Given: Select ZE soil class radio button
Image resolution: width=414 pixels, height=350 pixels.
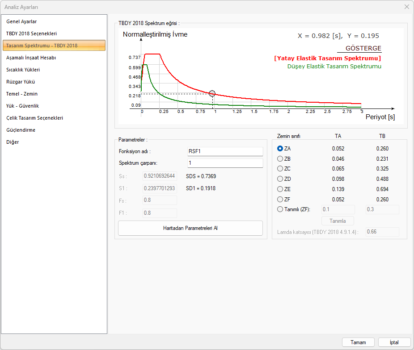Looking at the screenshot, I should tap(280, 189).
